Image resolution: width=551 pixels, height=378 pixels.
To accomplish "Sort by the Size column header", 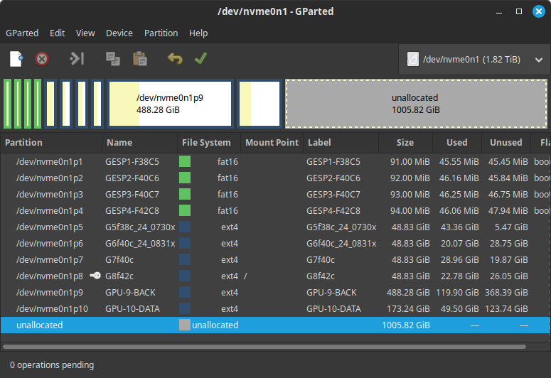I will click(x=405, y=142).
